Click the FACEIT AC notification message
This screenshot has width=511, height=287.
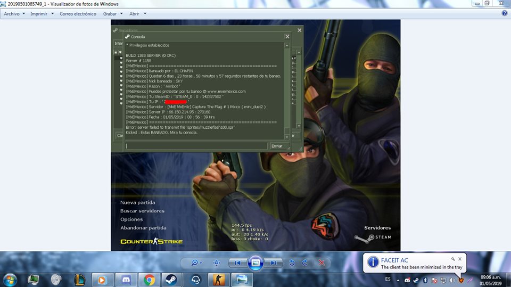pos(422,267)
